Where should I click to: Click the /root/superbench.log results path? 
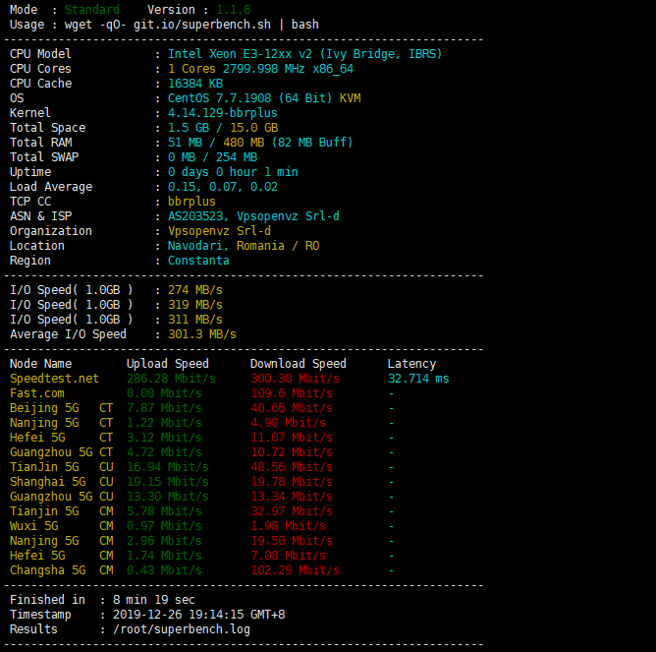tap(181, 629)
